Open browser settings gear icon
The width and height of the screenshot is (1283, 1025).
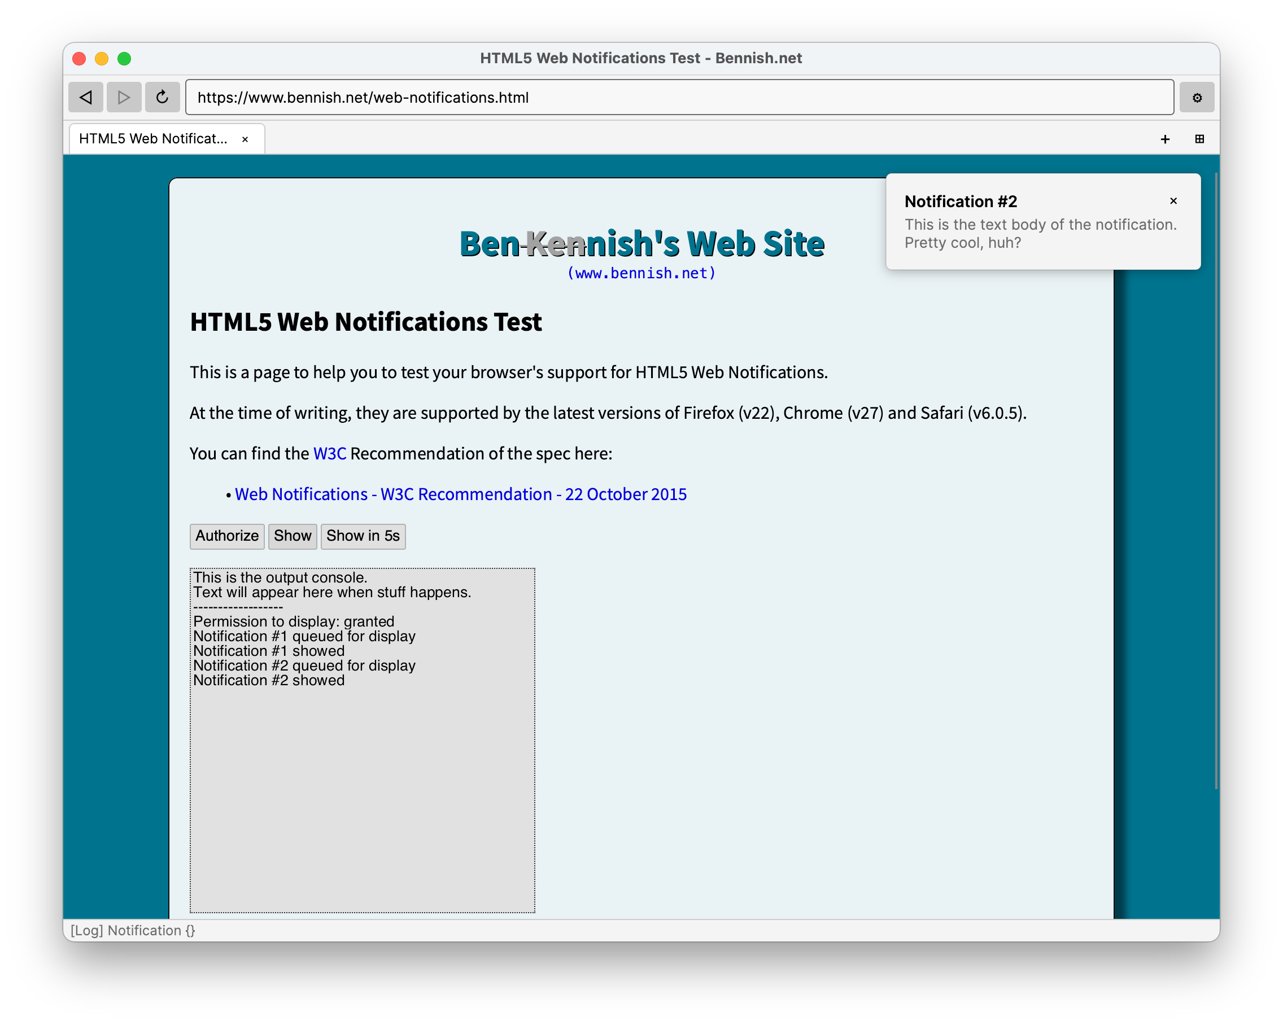pos(1197,97)
